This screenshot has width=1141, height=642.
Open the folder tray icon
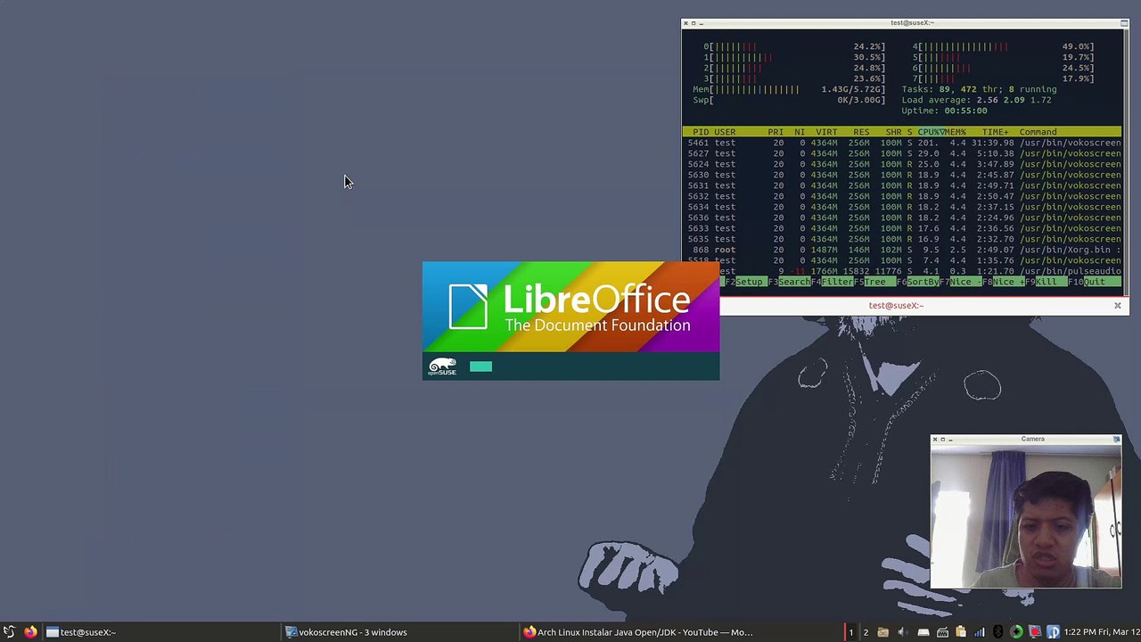coord(882,632)
